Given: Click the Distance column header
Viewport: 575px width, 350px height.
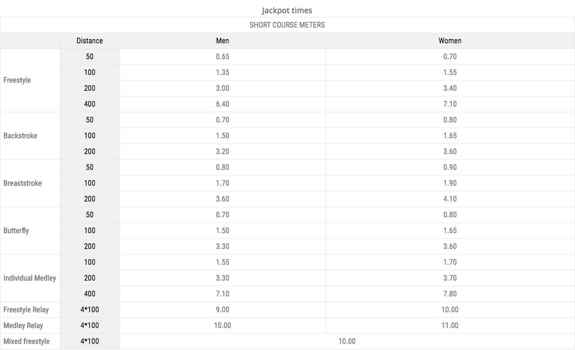Looking at the screenshot, I should point(90,41).
